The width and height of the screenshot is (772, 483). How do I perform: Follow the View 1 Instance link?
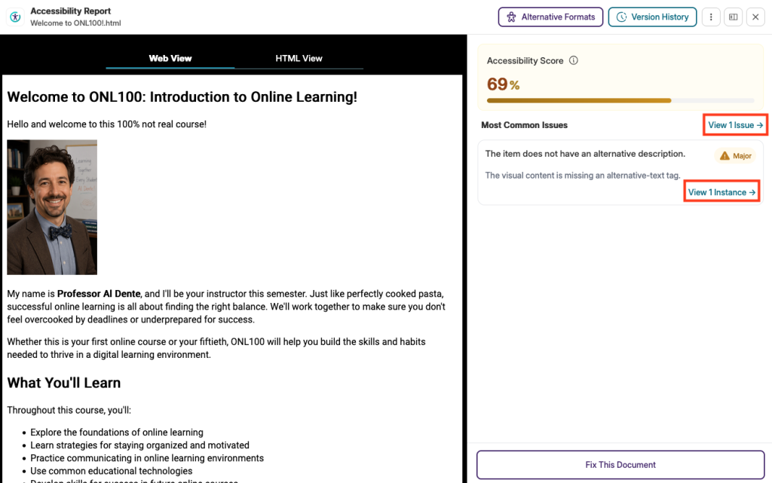[721, 192]
